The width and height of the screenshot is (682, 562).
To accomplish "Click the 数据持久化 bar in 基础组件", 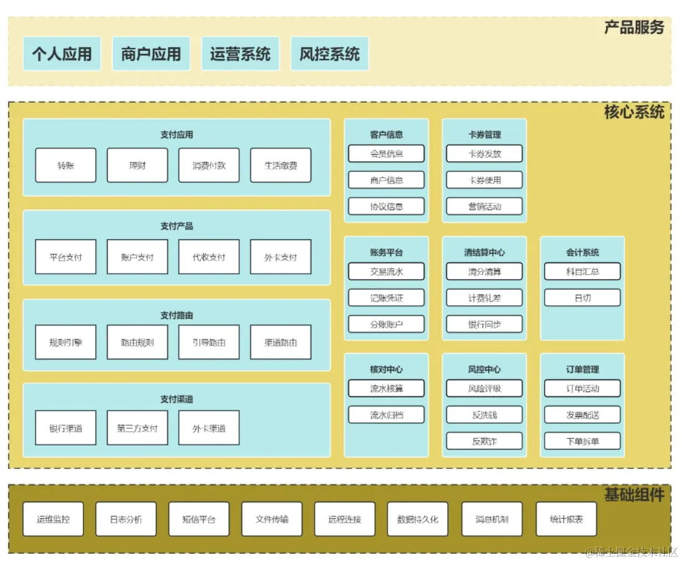I will (x=417, y=518).
